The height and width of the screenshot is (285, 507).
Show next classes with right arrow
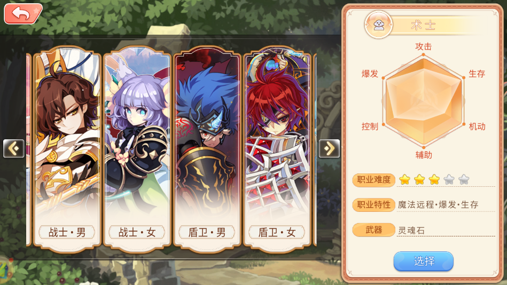(x=329, y=149)
